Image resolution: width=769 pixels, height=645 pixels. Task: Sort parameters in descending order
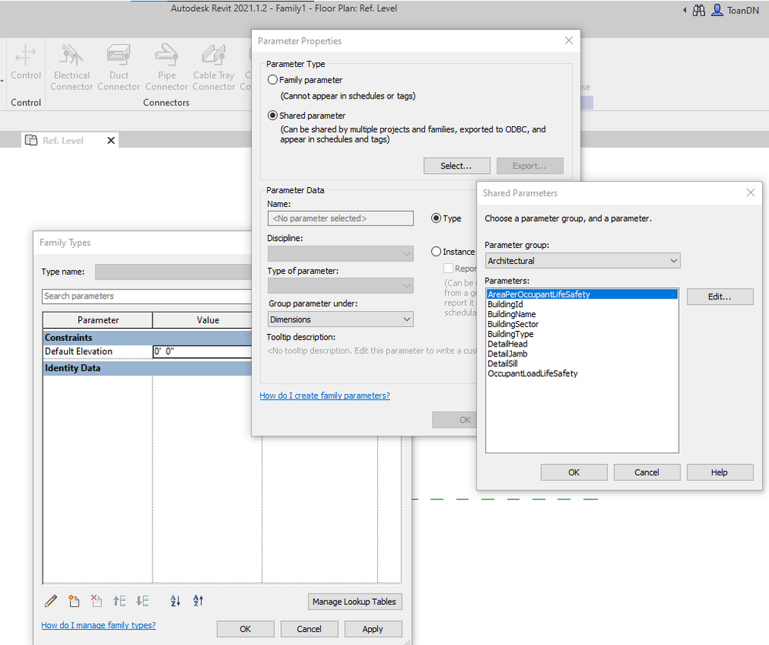pos(198,601)
